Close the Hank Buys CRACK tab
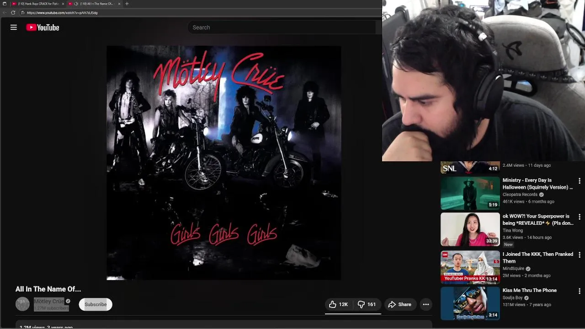This screenshot has height=329, width=585. click(63, 4)
